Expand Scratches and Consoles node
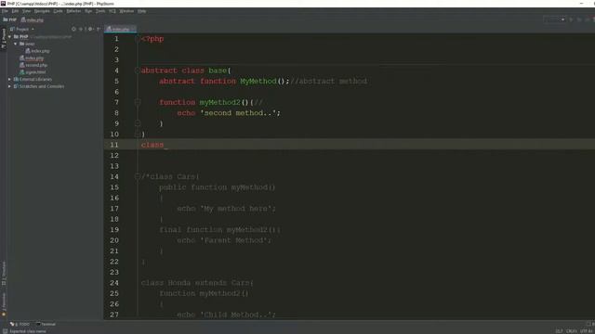This screenshot has width=595, height=334. (9, 86)
